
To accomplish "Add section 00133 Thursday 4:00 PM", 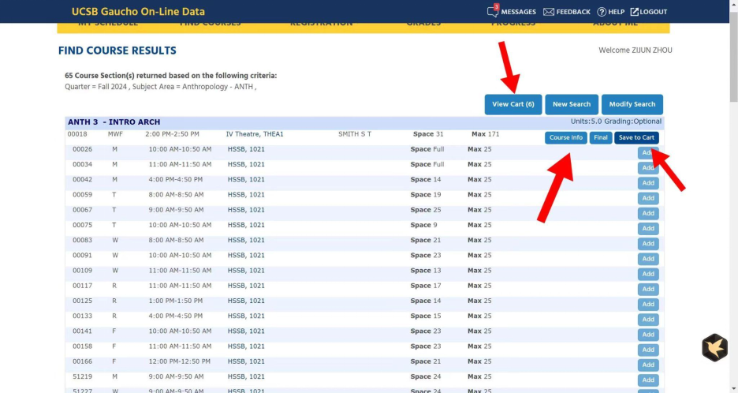I will tap(648, 319).
